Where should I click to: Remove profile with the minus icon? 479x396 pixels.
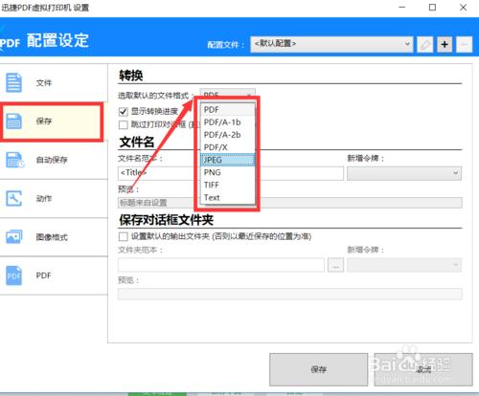[x=464, y=44]
